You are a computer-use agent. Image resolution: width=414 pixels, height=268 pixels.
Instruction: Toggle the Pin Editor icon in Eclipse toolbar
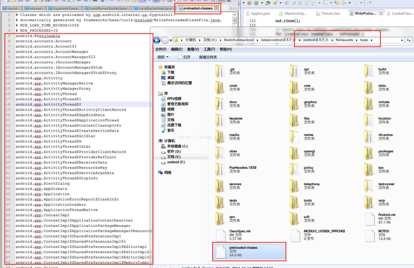[x=369, y=3]
